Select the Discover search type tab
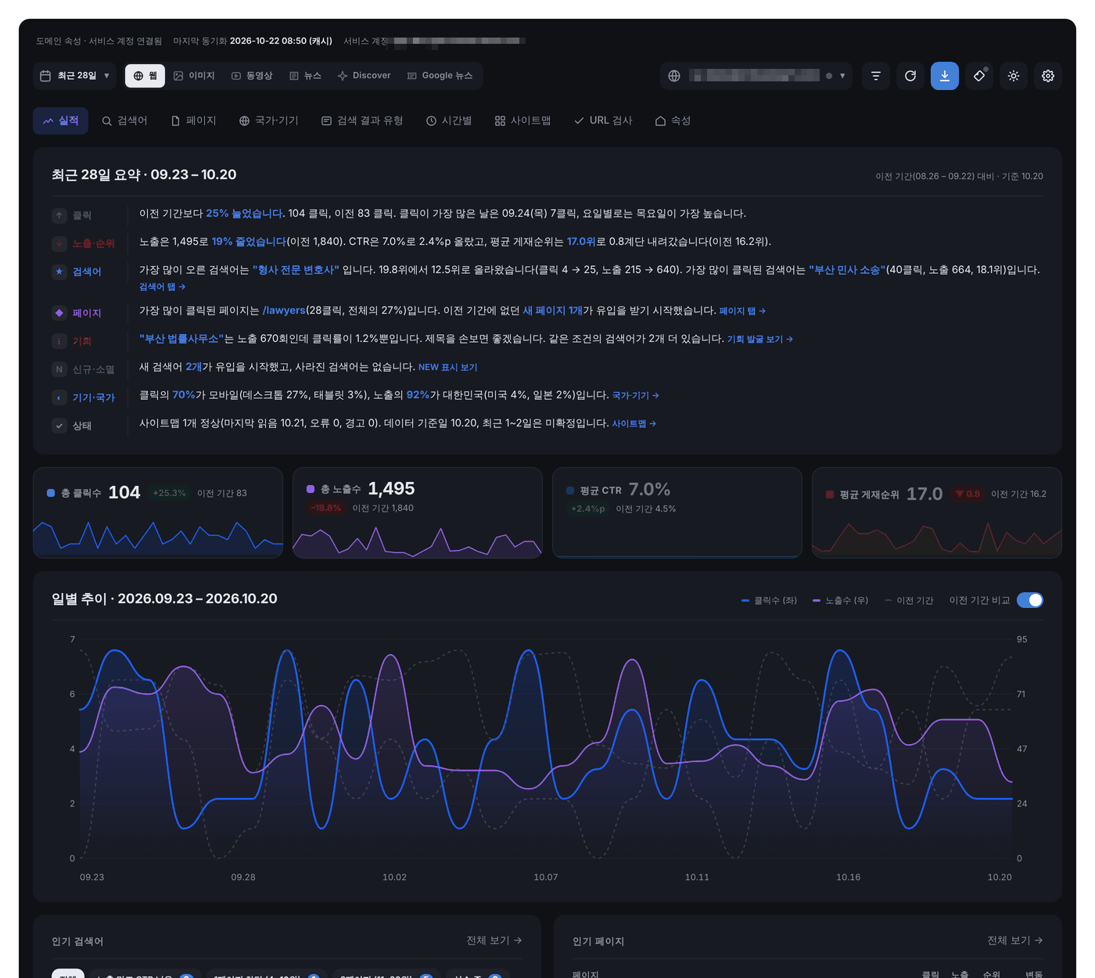Image resolution: width=1095 pixels, height=978 pixels. coord(364,76)
